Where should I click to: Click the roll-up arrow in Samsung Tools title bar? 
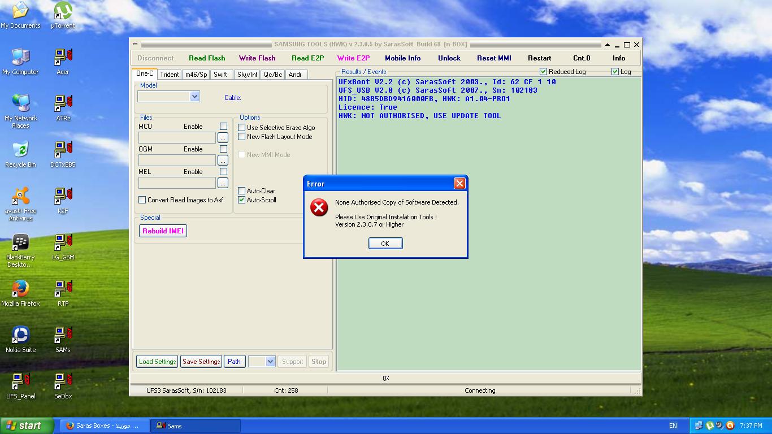tap(608, 45)
